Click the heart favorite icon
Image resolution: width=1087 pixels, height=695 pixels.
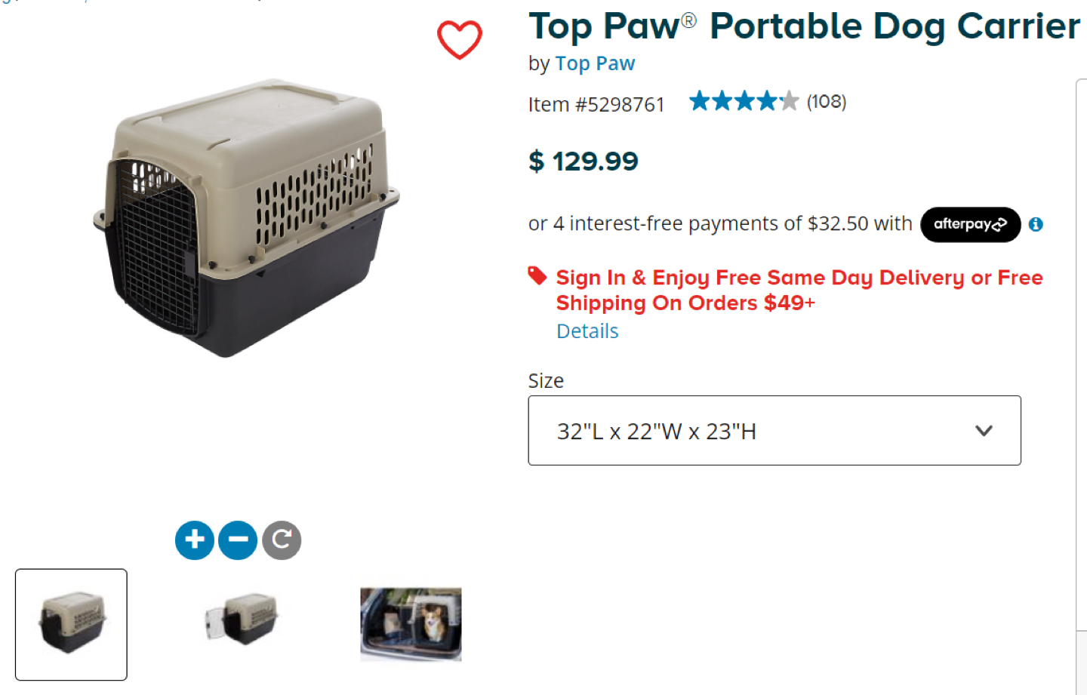459,39
